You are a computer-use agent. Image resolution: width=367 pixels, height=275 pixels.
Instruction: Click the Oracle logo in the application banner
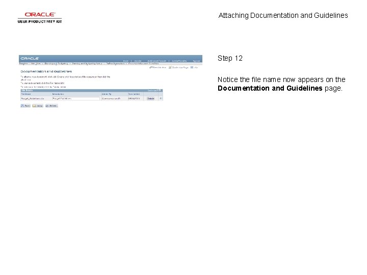tap(30, 59)
